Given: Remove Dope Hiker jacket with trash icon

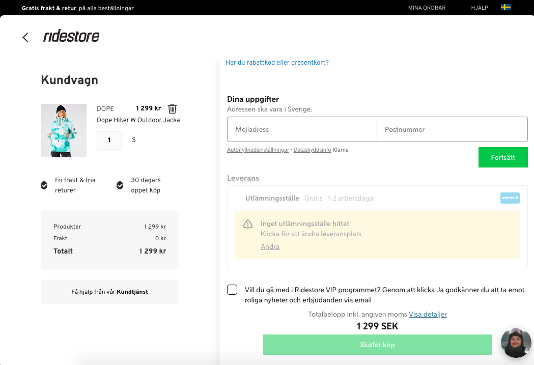Looking at the screenshot, I should click(173, 108).
